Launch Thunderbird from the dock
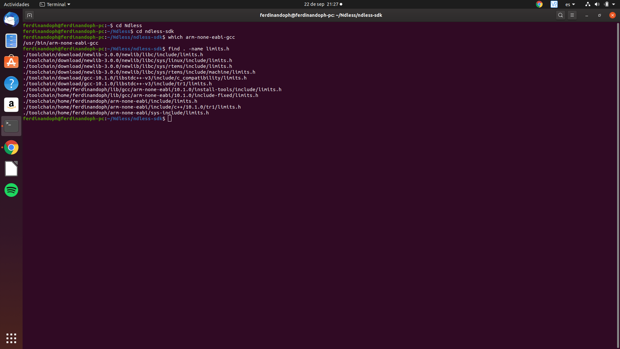This screenshot has width=620, height=349. pyautogui.click(x=11, y=19)
